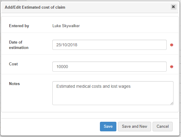Image resolution: width=181 pixels, height=137 pixels.
Task: Click the word 'Estimated' in the notes text
Action: (x=66, y=87)
